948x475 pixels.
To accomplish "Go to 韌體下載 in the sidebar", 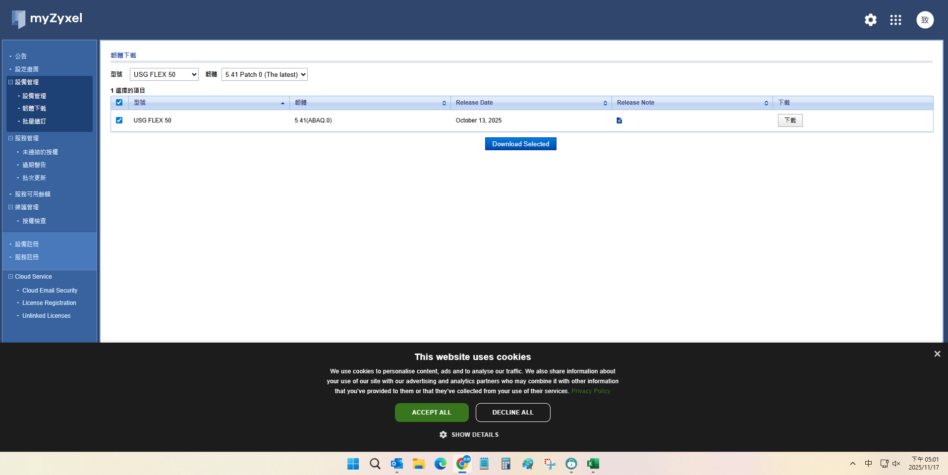I will pos(34,109).
